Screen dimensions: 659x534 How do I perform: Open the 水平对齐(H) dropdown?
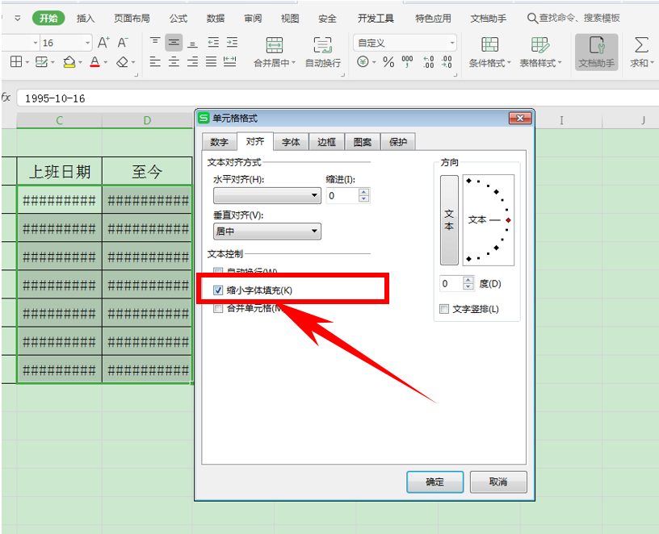pos(267,195)
